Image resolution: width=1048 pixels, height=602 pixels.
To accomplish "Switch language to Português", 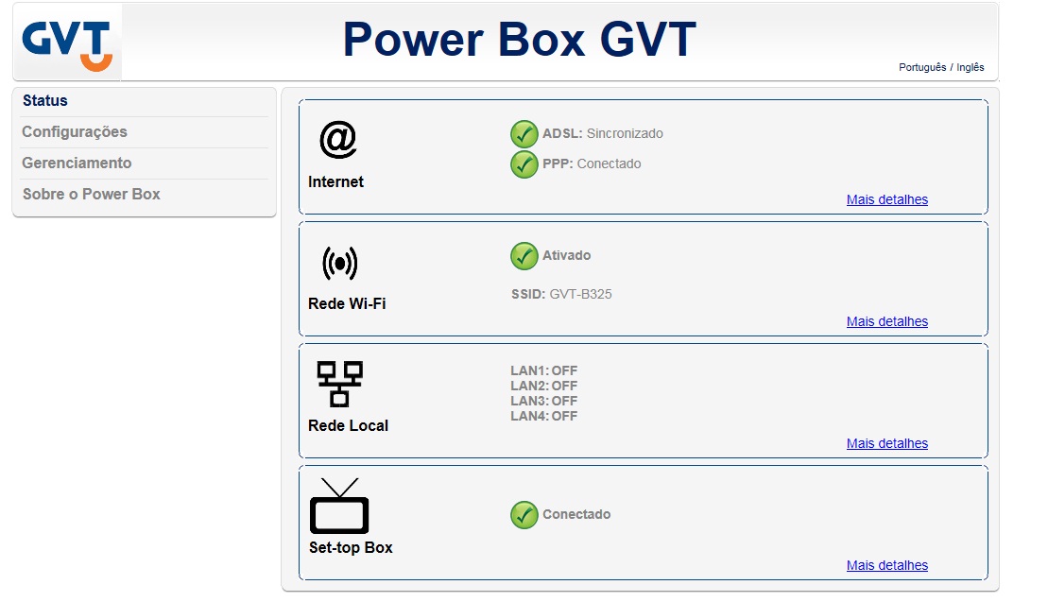I will pos(922,67).
